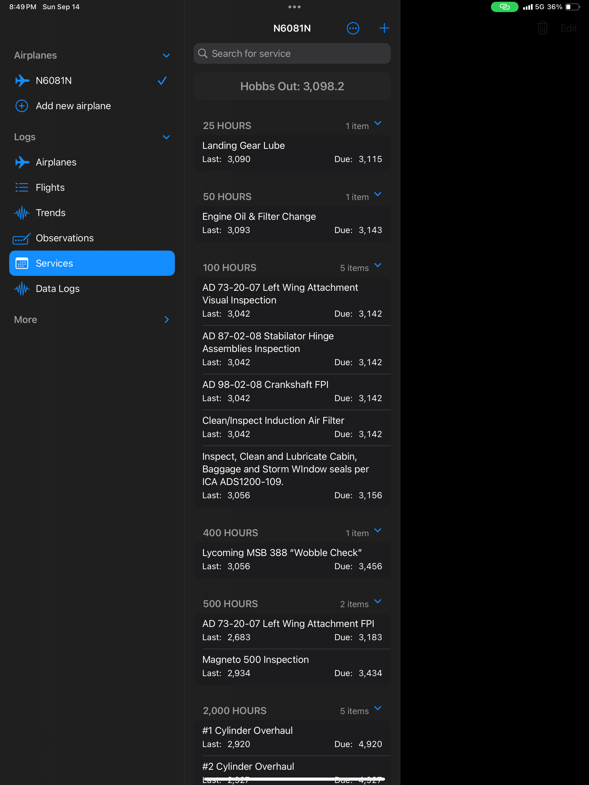Tap the Hobbs Out: 3,098.2 banner
Screen dimensions: 589x785
[292, 86]
